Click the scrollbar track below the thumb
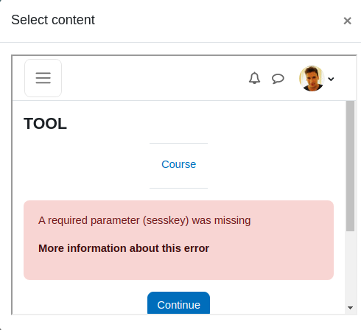 click(350, 267)
